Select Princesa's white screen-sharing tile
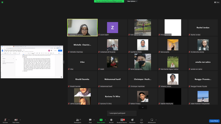 click(x=173, y=28)
